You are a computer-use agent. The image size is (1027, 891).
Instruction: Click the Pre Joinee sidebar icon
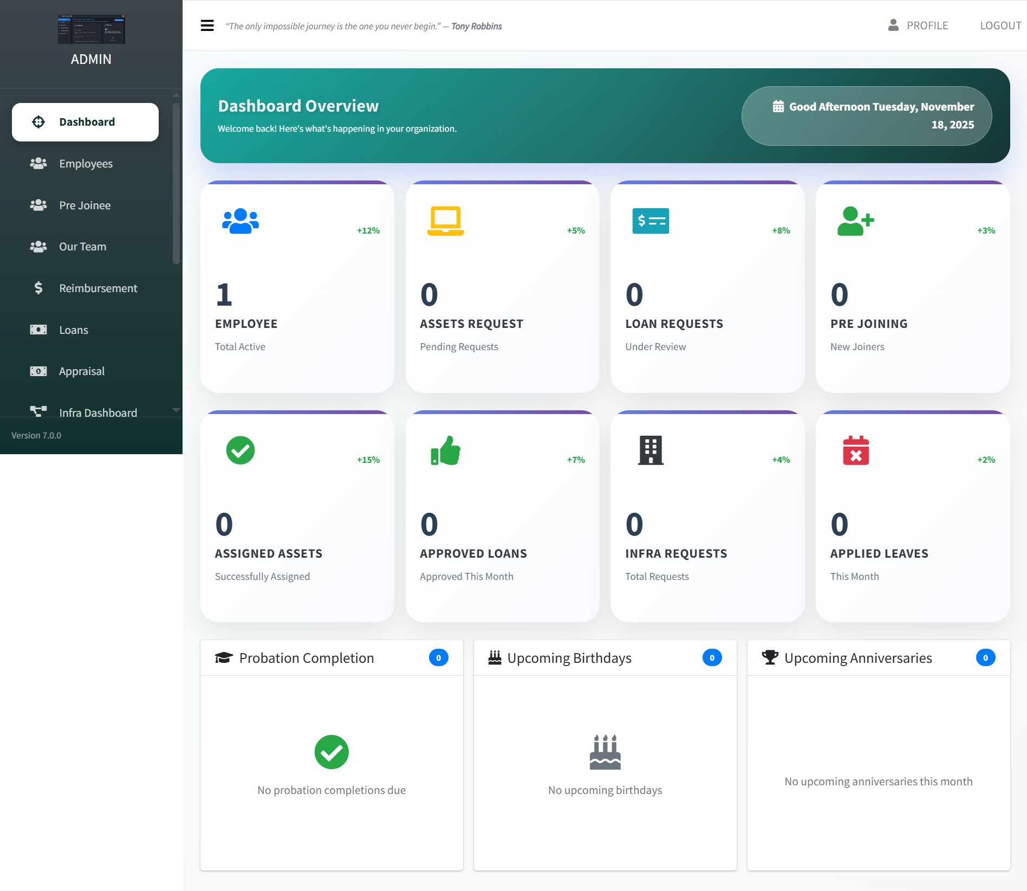(x=38, y=205)
